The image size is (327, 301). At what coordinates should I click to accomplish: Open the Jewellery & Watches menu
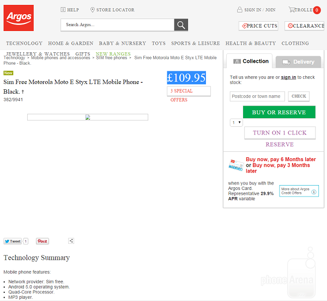(38, 54)
